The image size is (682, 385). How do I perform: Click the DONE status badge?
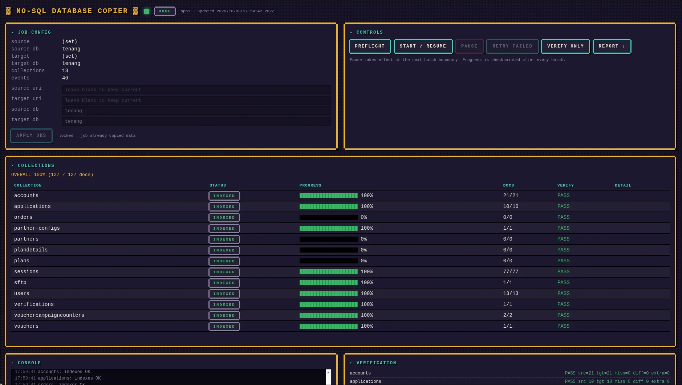coord(165,11)
